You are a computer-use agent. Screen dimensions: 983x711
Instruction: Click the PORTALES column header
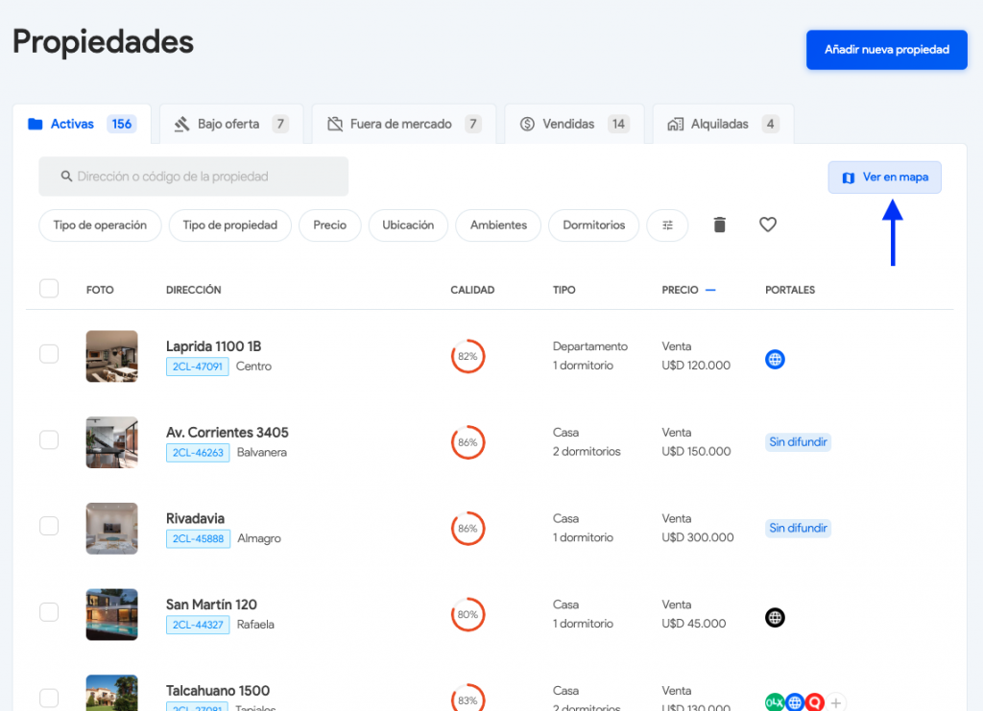790,290
